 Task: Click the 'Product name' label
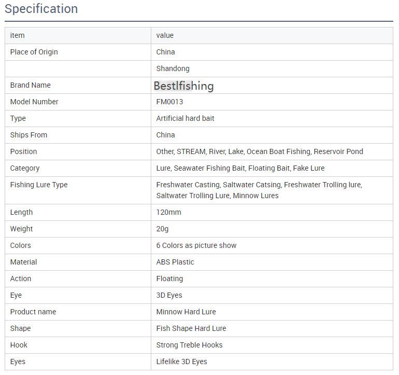[33, 312]
